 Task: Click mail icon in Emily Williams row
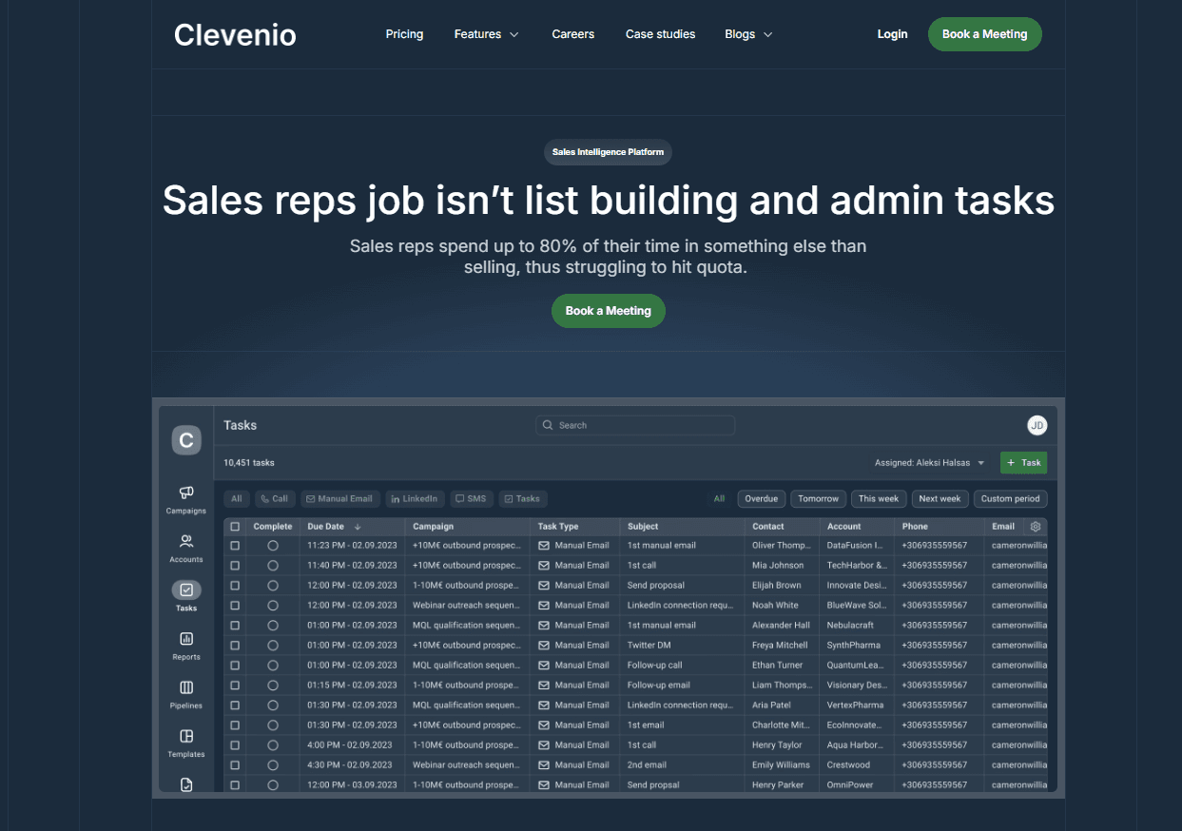544,765
